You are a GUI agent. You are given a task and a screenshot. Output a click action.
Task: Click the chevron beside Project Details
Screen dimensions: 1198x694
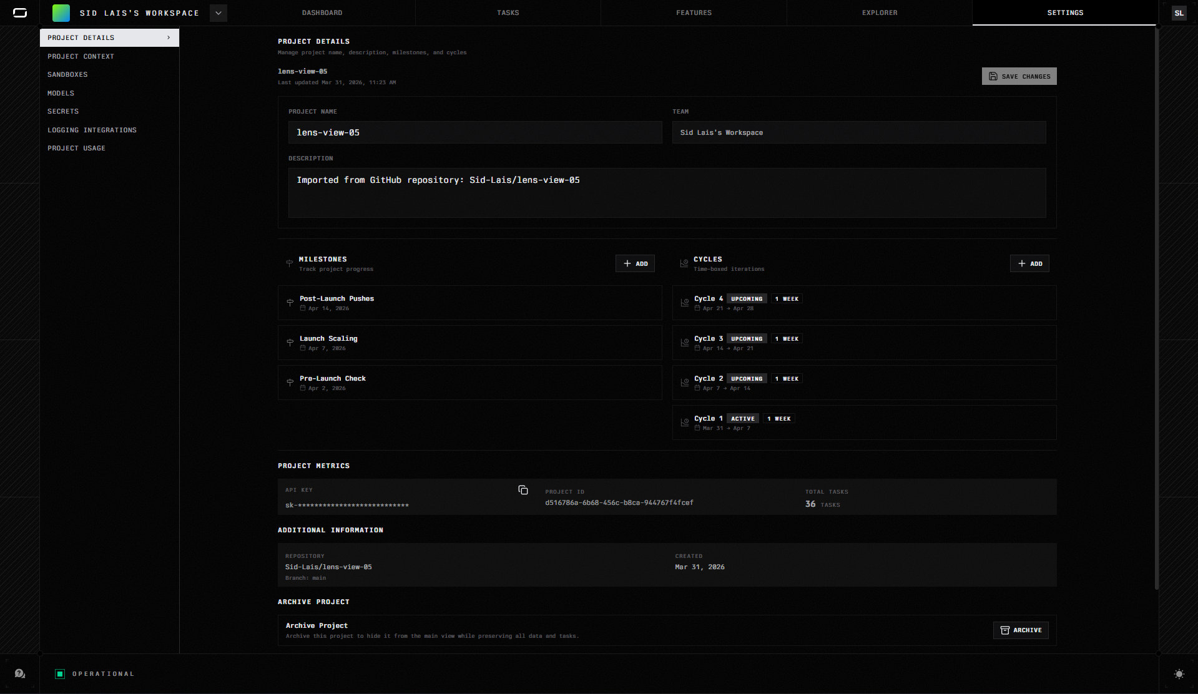(x=169, y=37)
